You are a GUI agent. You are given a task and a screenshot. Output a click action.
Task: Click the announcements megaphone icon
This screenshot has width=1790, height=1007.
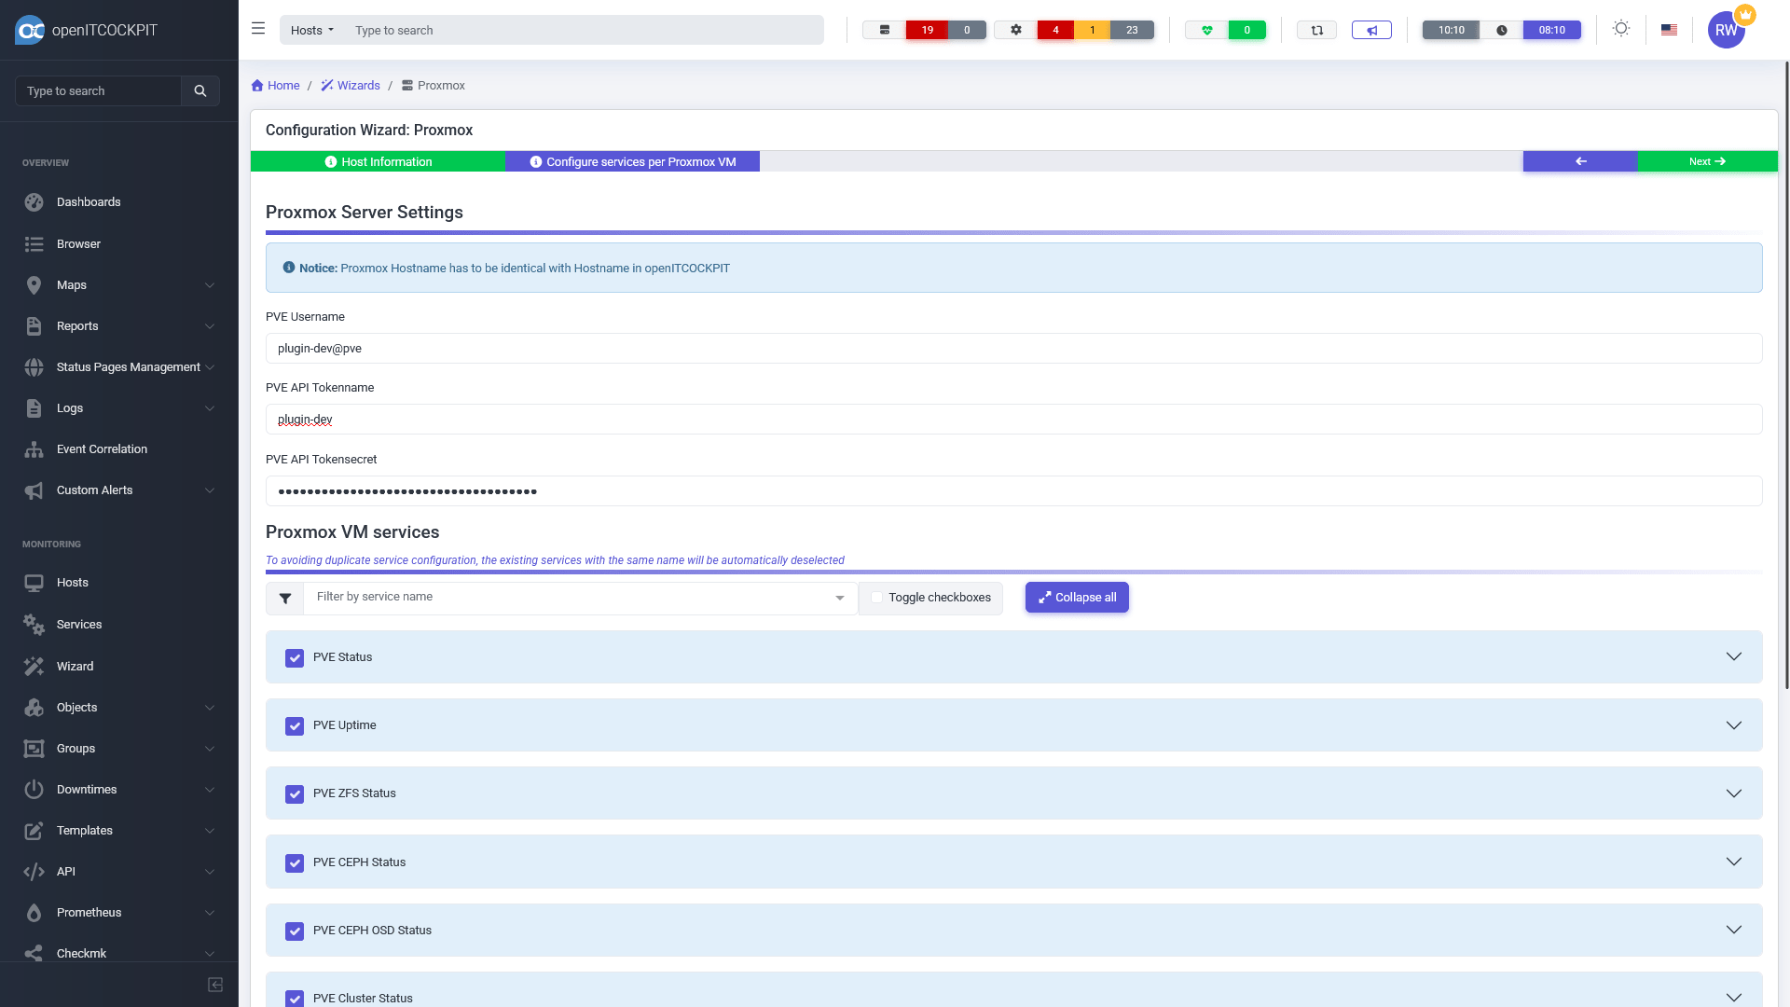(x=1371, y=30)
